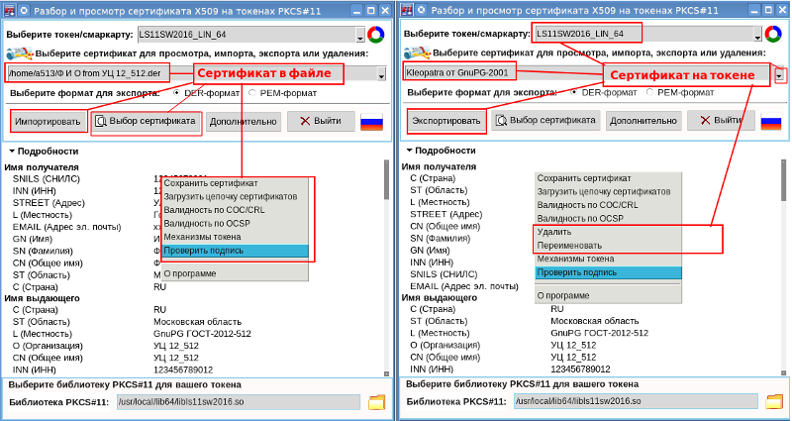Image resolution: width=792 pixels, height=421 pixels.
Task: Click the details vertical scrollbar in left window
Action: point(387,258)
